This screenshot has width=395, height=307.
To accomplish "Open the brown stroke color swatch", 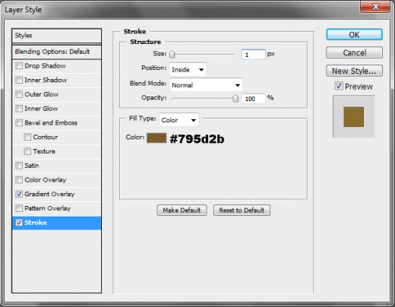I will 156,138.
